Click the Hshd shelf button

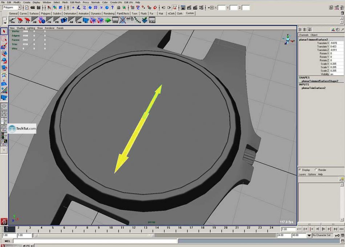point(152,20)
